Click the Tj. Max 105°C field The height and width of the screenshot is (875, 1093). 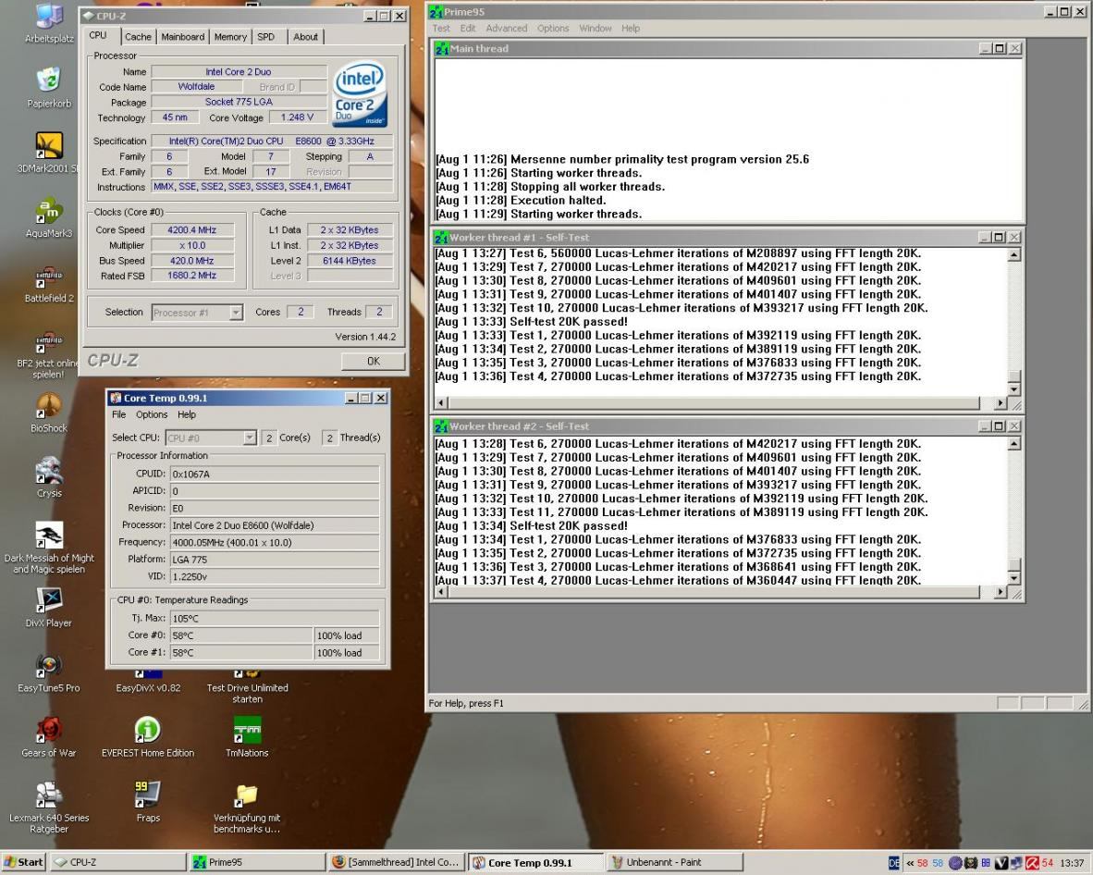[x=275, y=619]
